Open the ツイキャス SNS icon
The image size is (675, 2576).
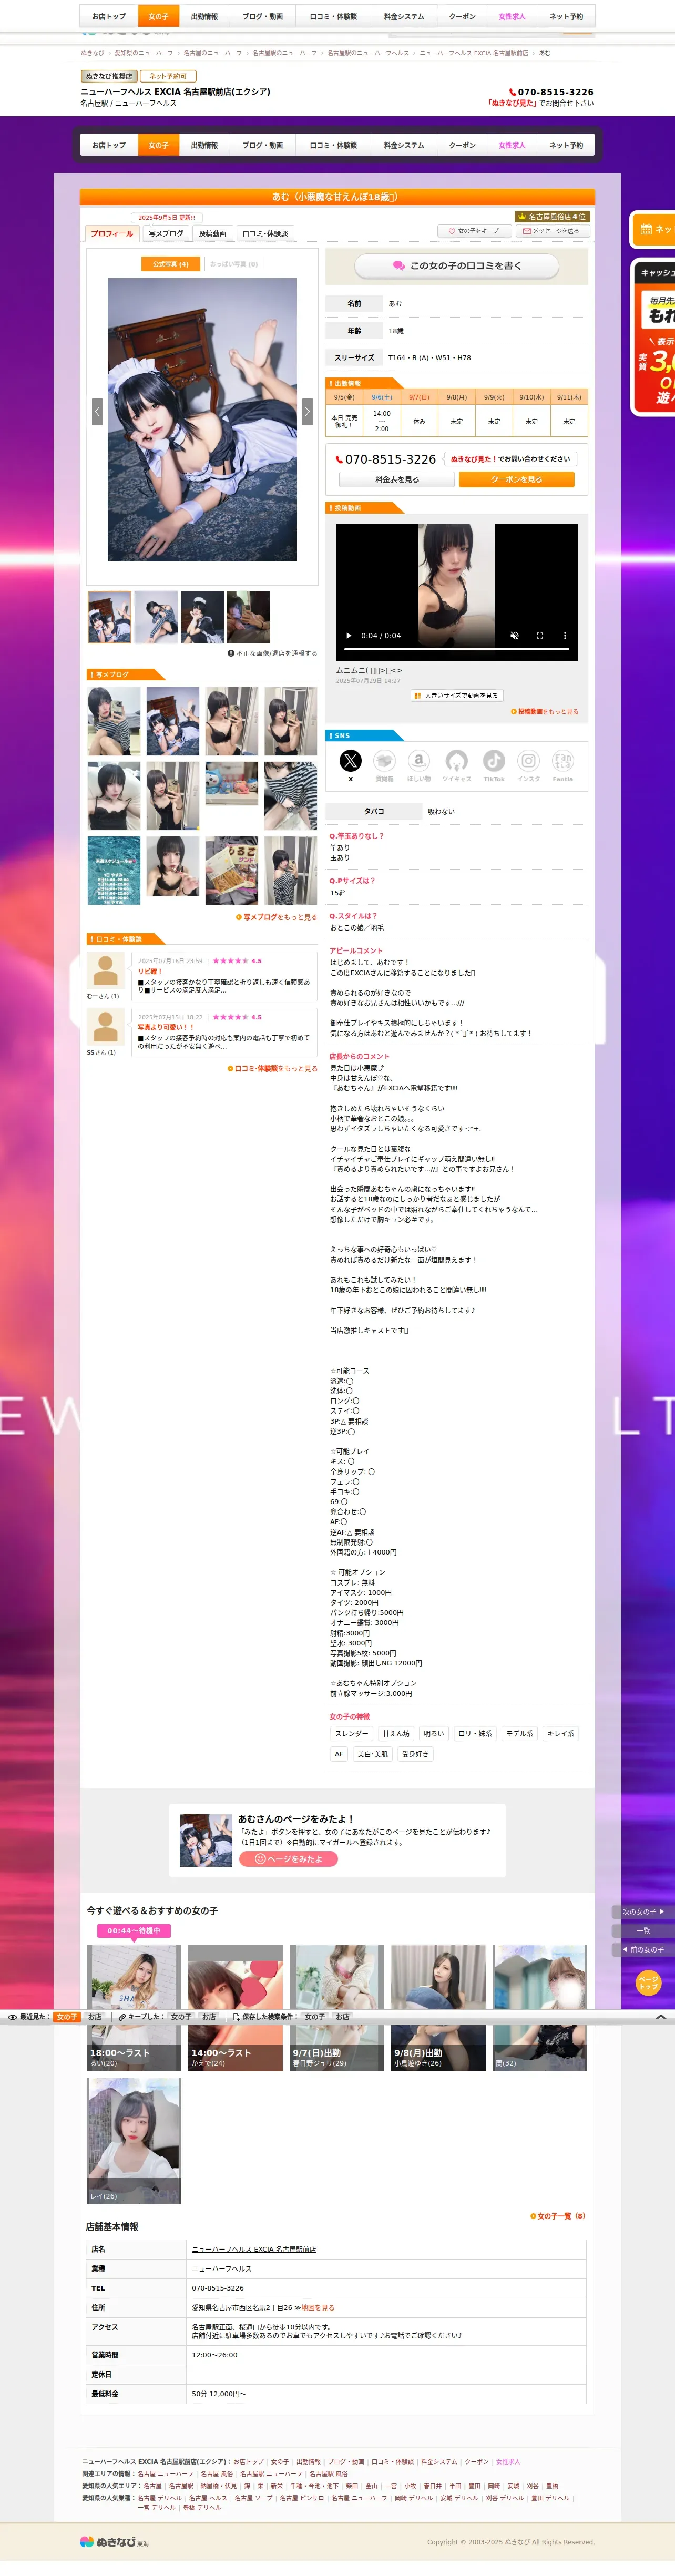coord(456,761)
